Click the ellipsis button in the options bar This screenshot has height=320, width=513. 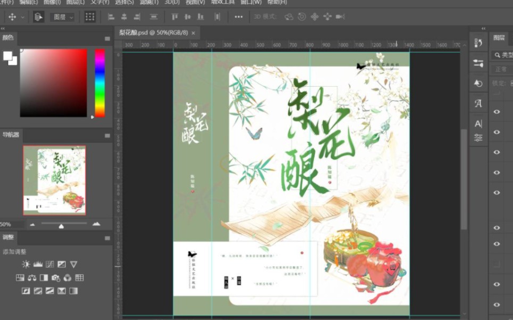(238, 16)
